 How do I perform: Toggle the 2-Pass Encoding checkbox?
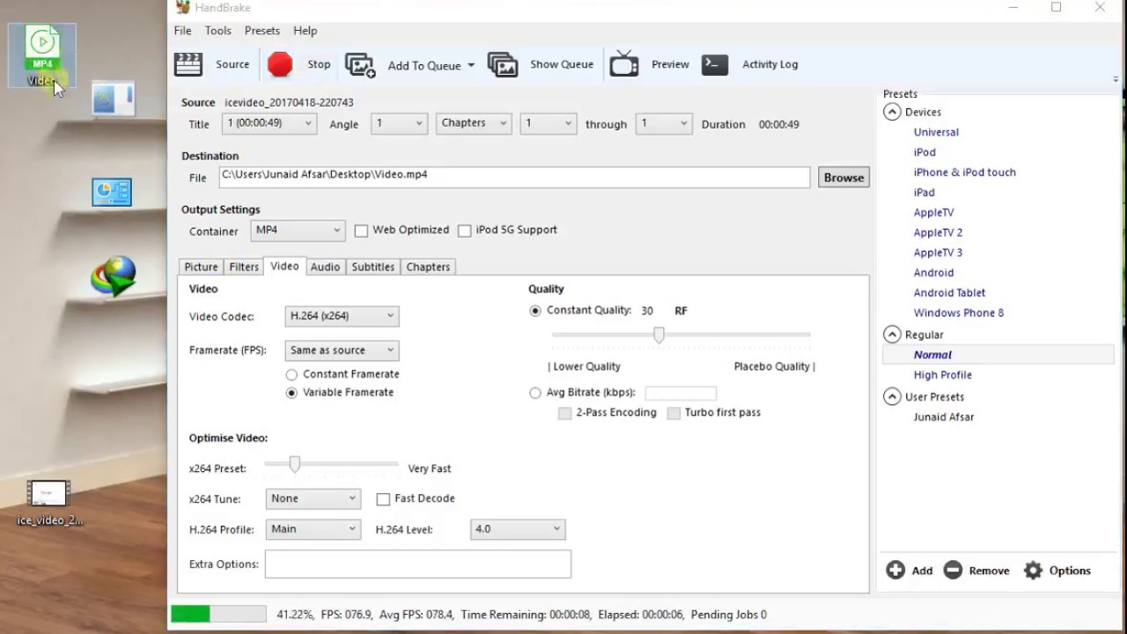point(565,413)
